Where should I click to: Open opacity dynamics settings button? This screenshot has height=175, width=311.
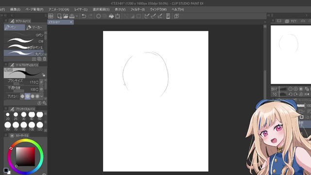(x=41, y=89)
